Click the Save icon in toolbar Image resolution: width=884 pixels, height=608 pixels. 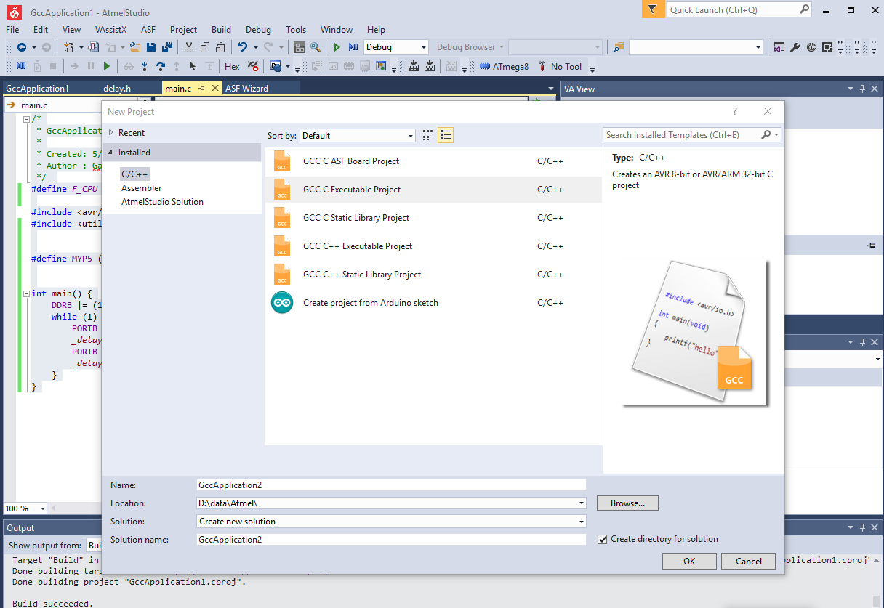150,47
